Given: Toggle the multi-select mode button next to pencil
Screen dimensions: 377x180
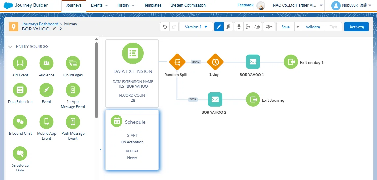Looking at the screenshot, I should (x=228, y=27).
